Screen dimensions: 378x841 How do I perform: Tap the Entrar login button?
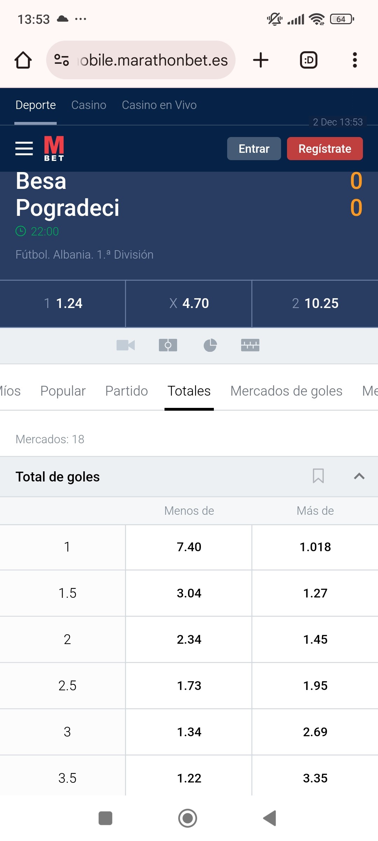tap(254, 149)
